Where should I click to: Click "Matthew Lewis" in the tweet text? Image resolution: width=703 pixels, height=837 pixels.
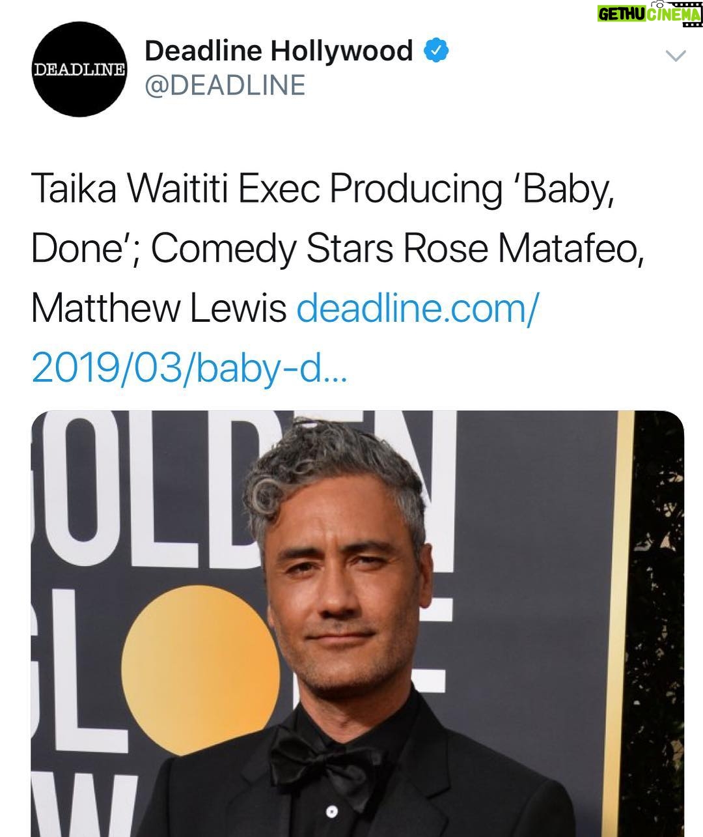click(159, 309)
